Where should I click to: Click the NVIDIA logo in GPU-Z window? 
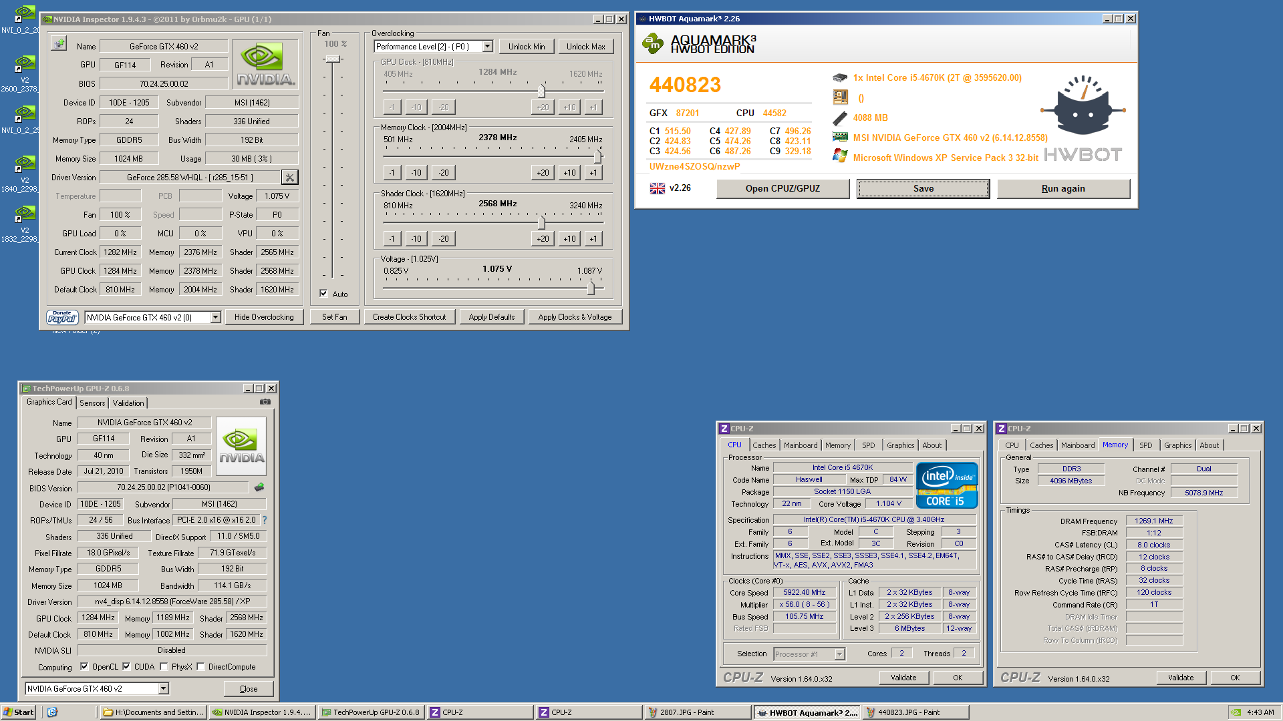(242, 447)
